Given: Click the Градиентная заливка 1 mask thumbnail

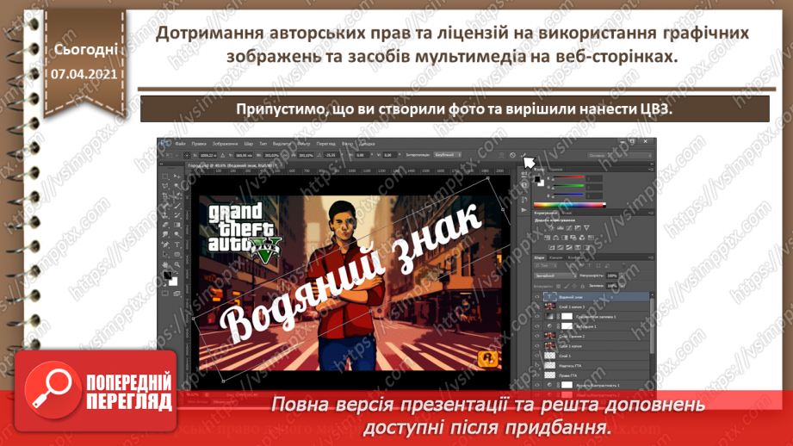Looking at the screenshot, I should coord(567,317).
